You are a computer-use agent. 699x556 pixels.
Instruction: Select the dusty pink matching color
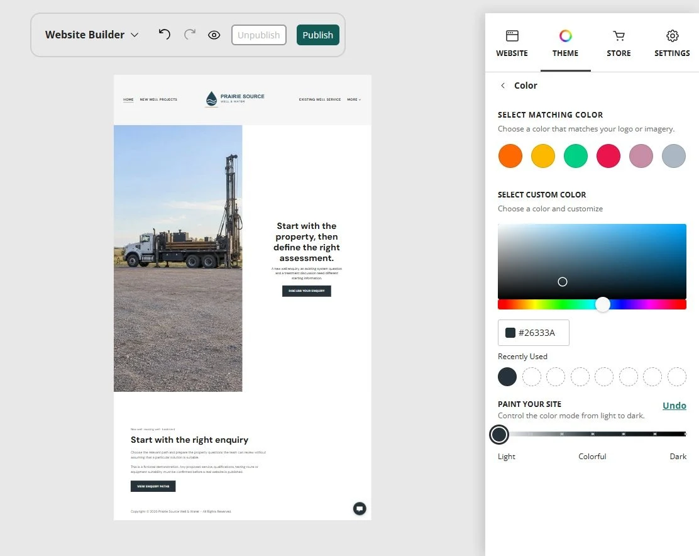click(641, 156)
